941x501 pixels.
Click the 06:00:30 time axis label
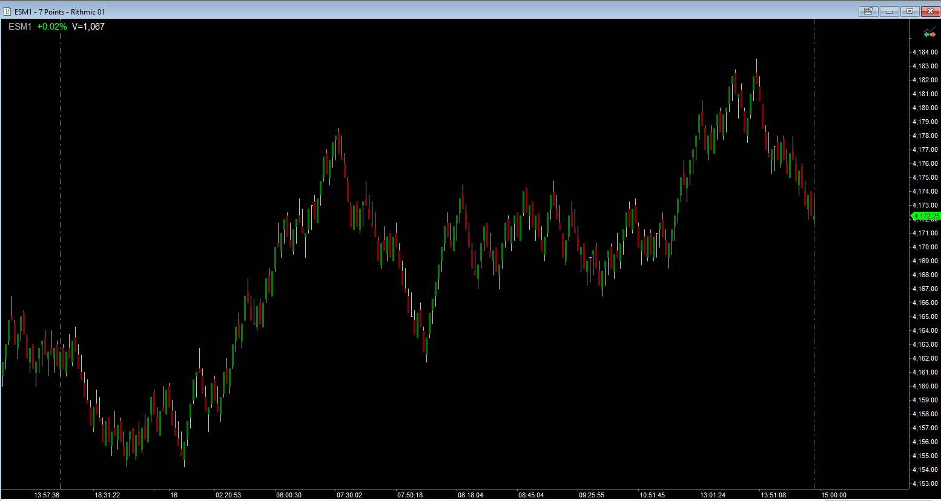click(289, 495)
